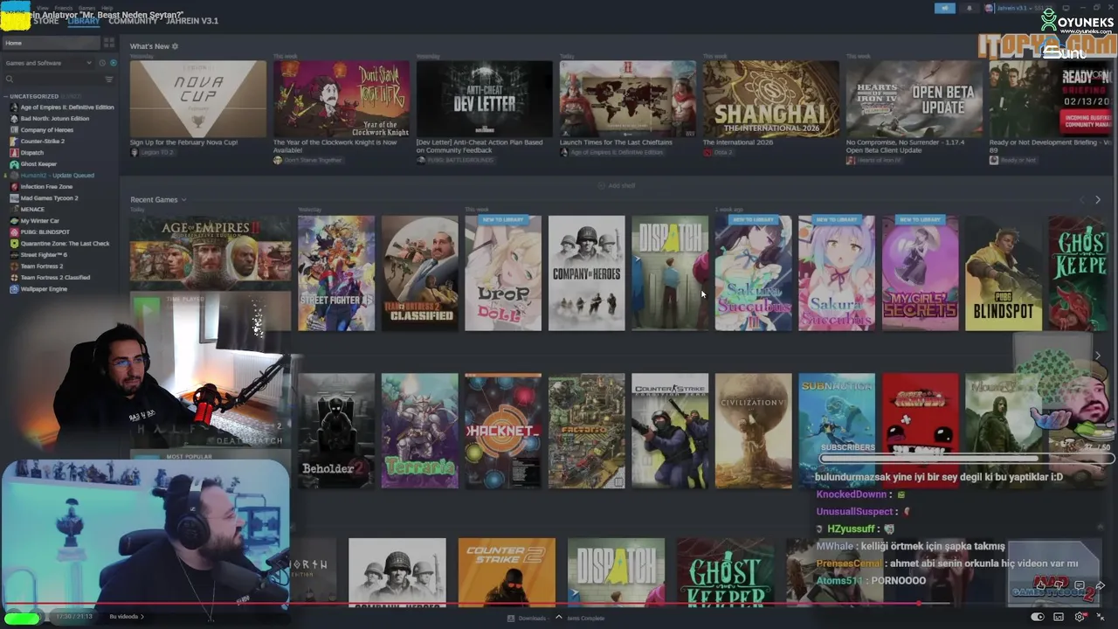Viewport: 1118px width, 629px height.
Task: Select Team Fortress 2 Classified in the sidebar
Action: pos(55,278)
